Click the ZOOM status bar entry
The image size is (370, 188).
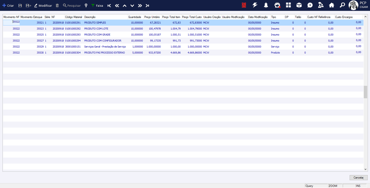point(335,186)
